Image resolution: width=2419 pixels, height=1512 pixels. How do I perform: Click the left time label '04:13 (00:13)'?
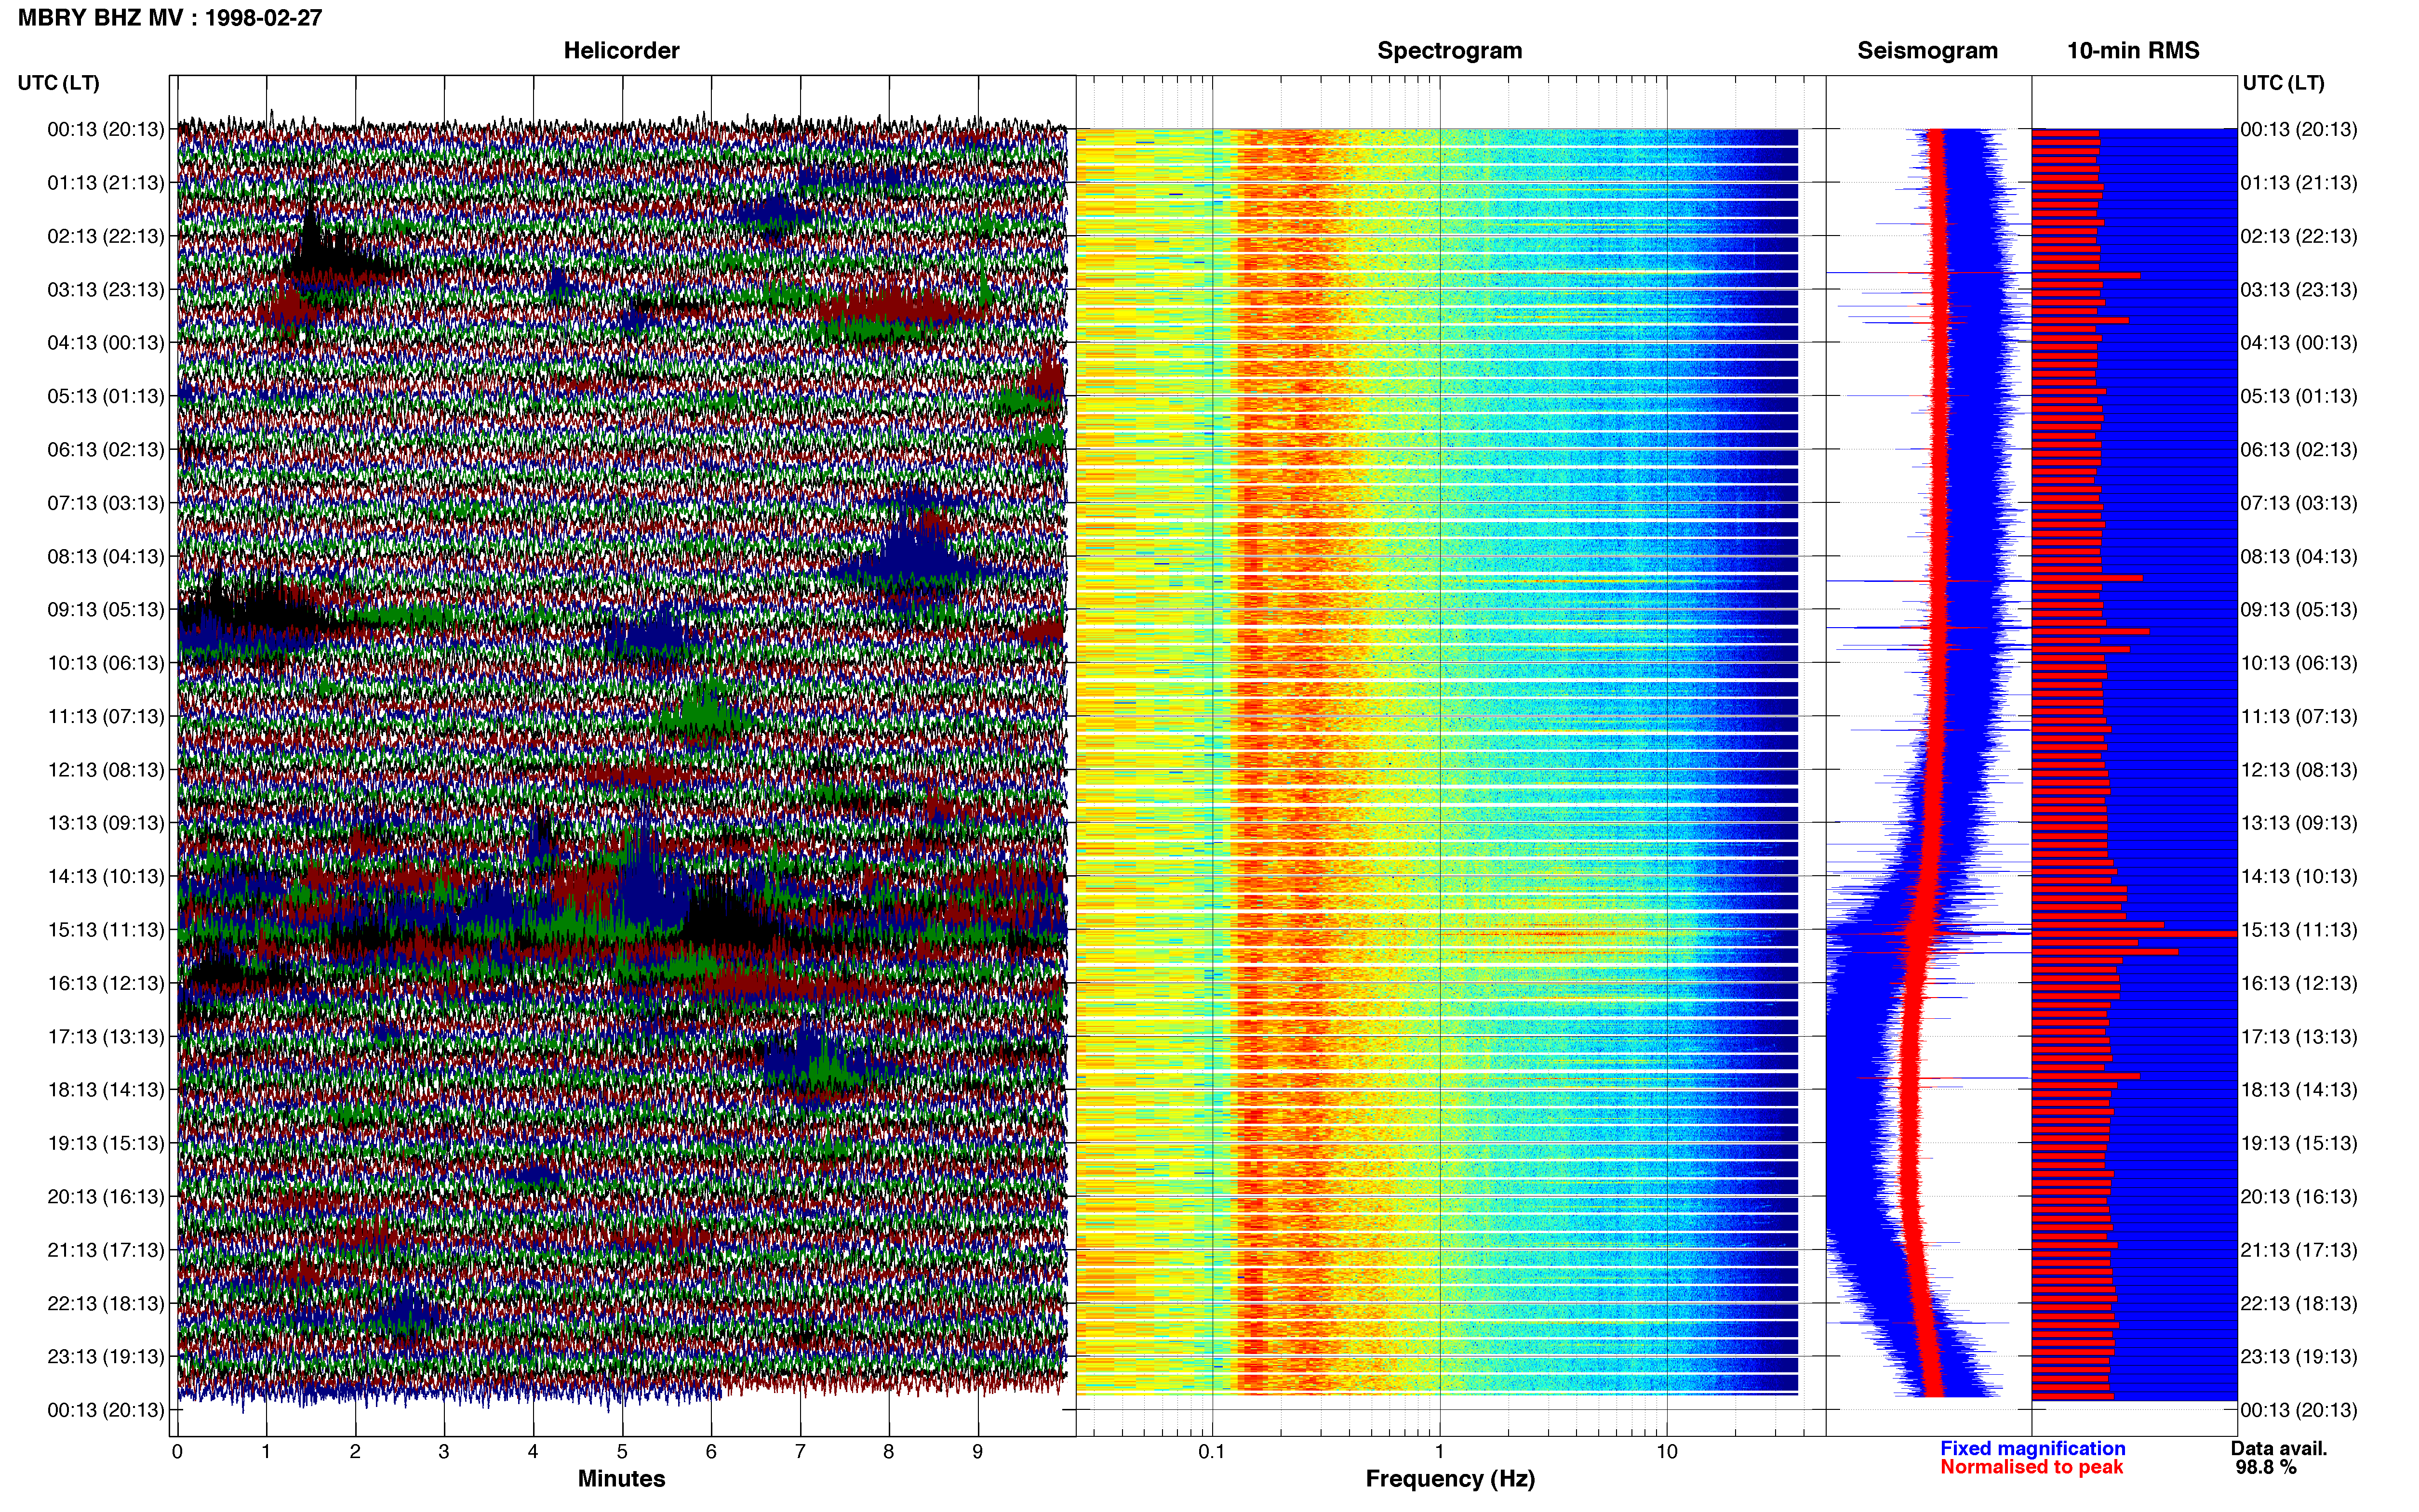click(x=106, y=343)
